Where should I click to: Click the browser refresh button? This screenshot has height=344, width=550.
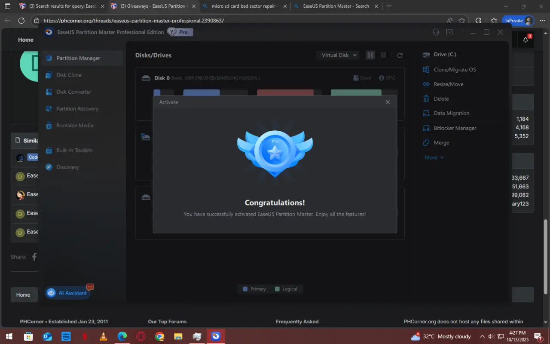coord(21,20)
